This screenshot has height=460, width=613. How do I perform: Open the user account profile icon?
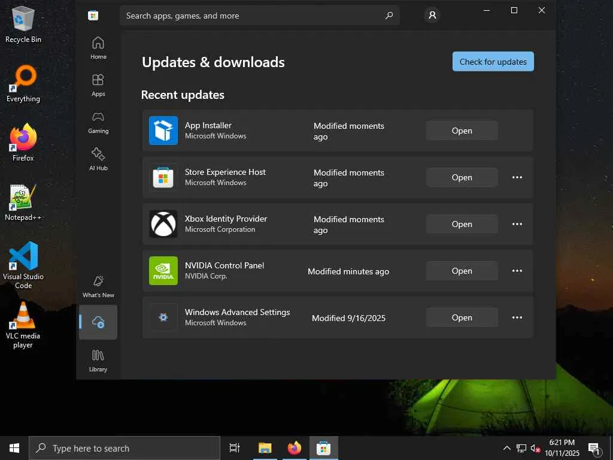click(x=432, y=15)
